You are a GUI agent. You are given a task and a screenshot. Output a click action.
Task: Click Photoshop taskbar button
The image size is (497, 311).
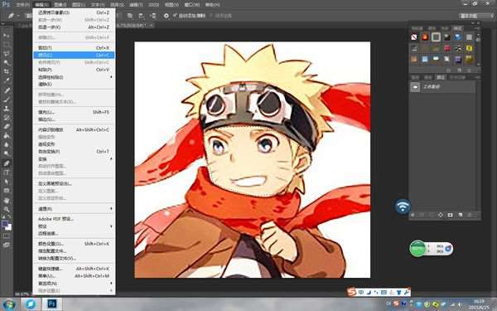click(x=52, y=304)
